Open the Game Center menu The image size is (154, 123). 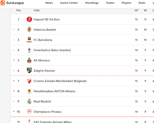point(69,3)
